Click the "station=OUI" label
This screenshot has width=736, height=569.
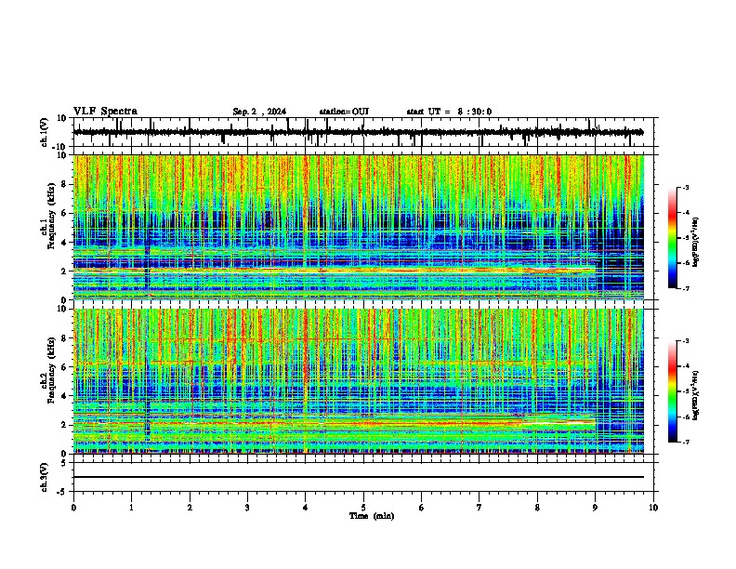click(344, 112)
